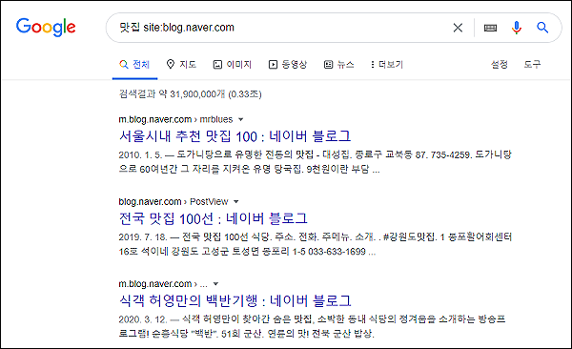This screenshot has width=572, height=349.
Task: Expand dropdown arrow next to mrblues
Action: tap(240, 120)
